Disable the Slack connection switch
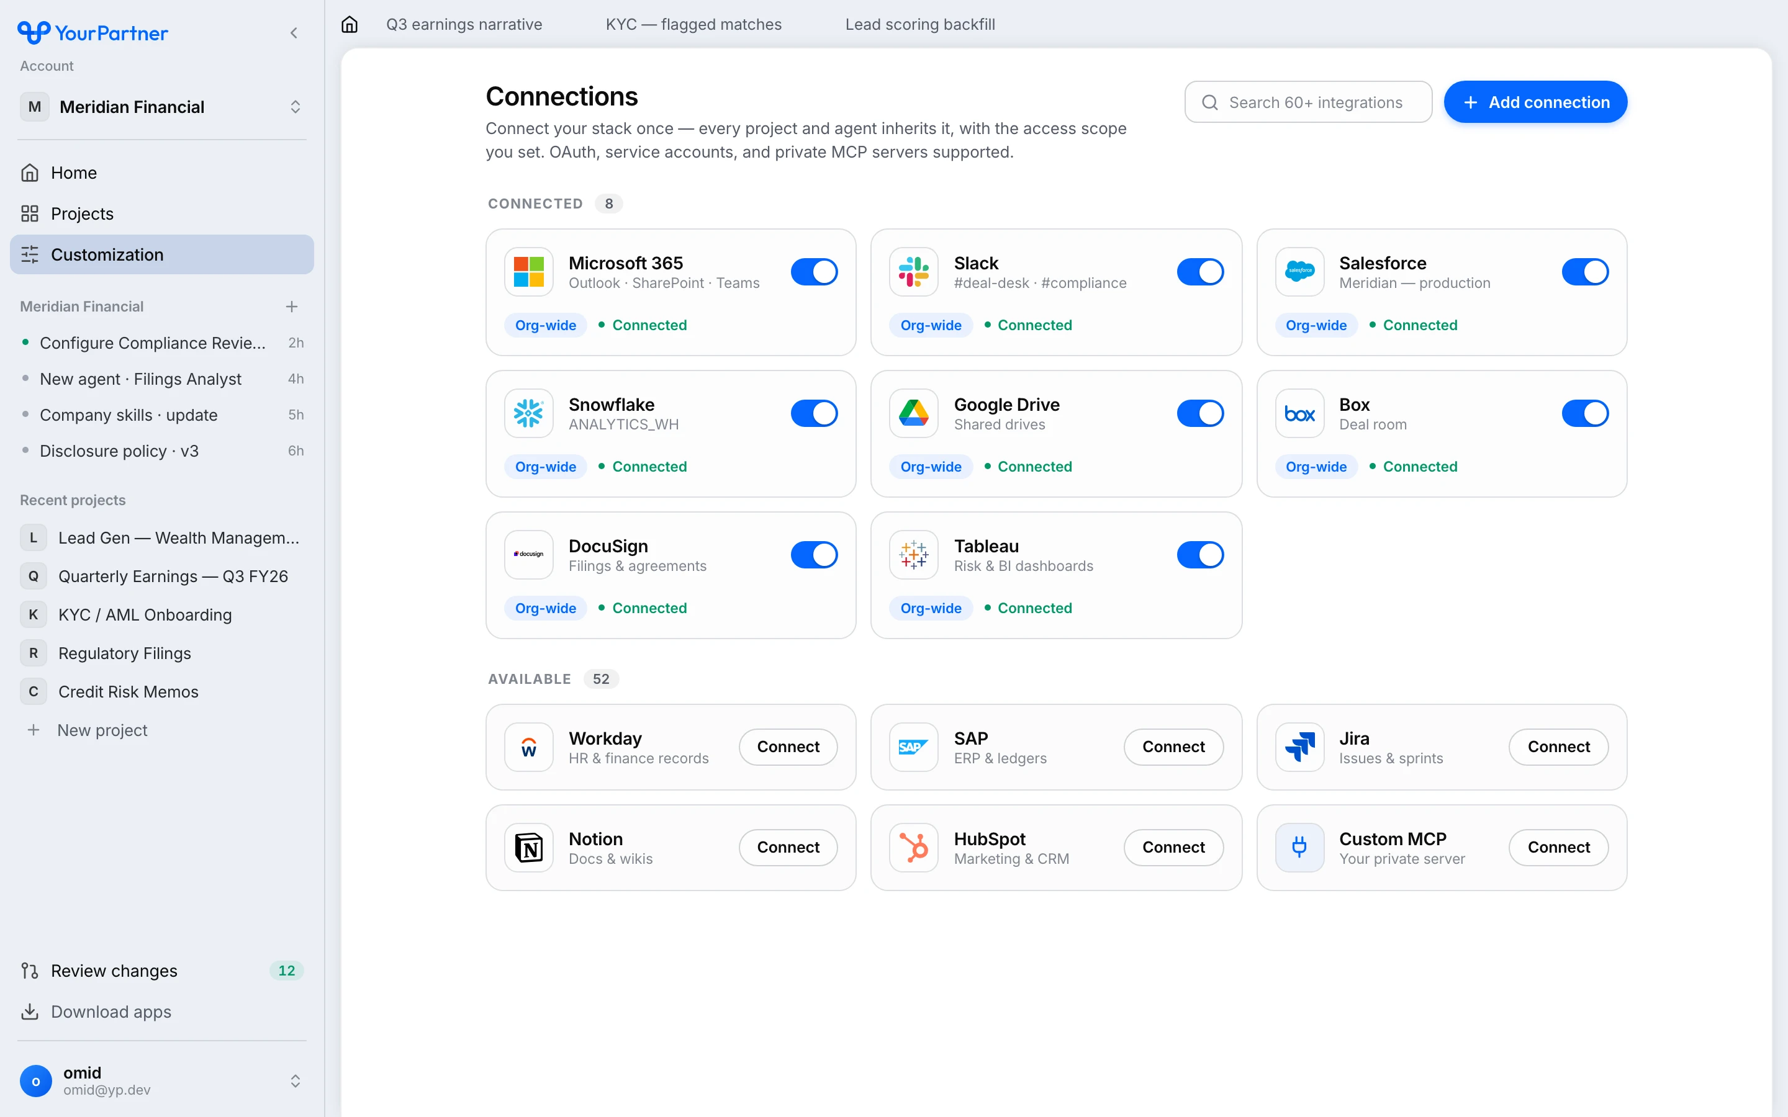Screen dimensions: 1788x1117 [1200, 272]
